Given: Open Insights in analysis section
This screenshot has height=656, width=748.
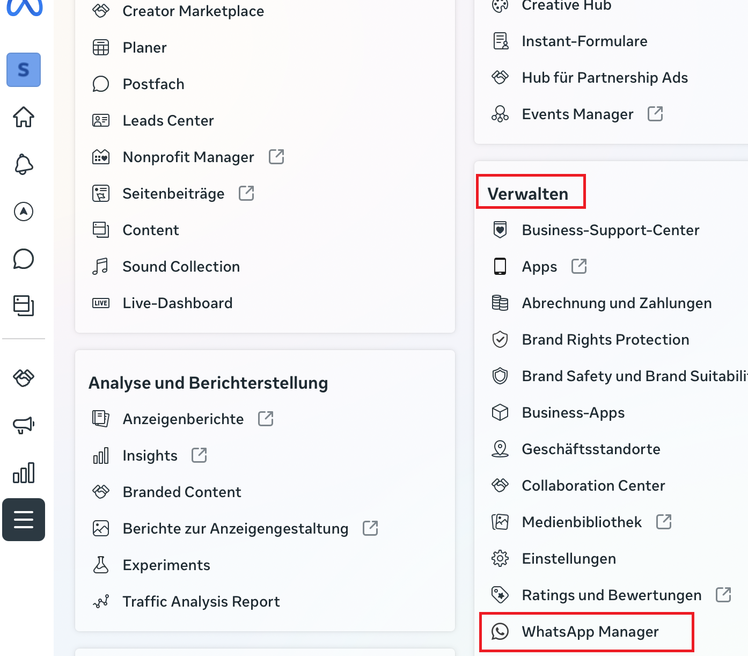Looking at the screenshot, I should (x=150, y=455).
